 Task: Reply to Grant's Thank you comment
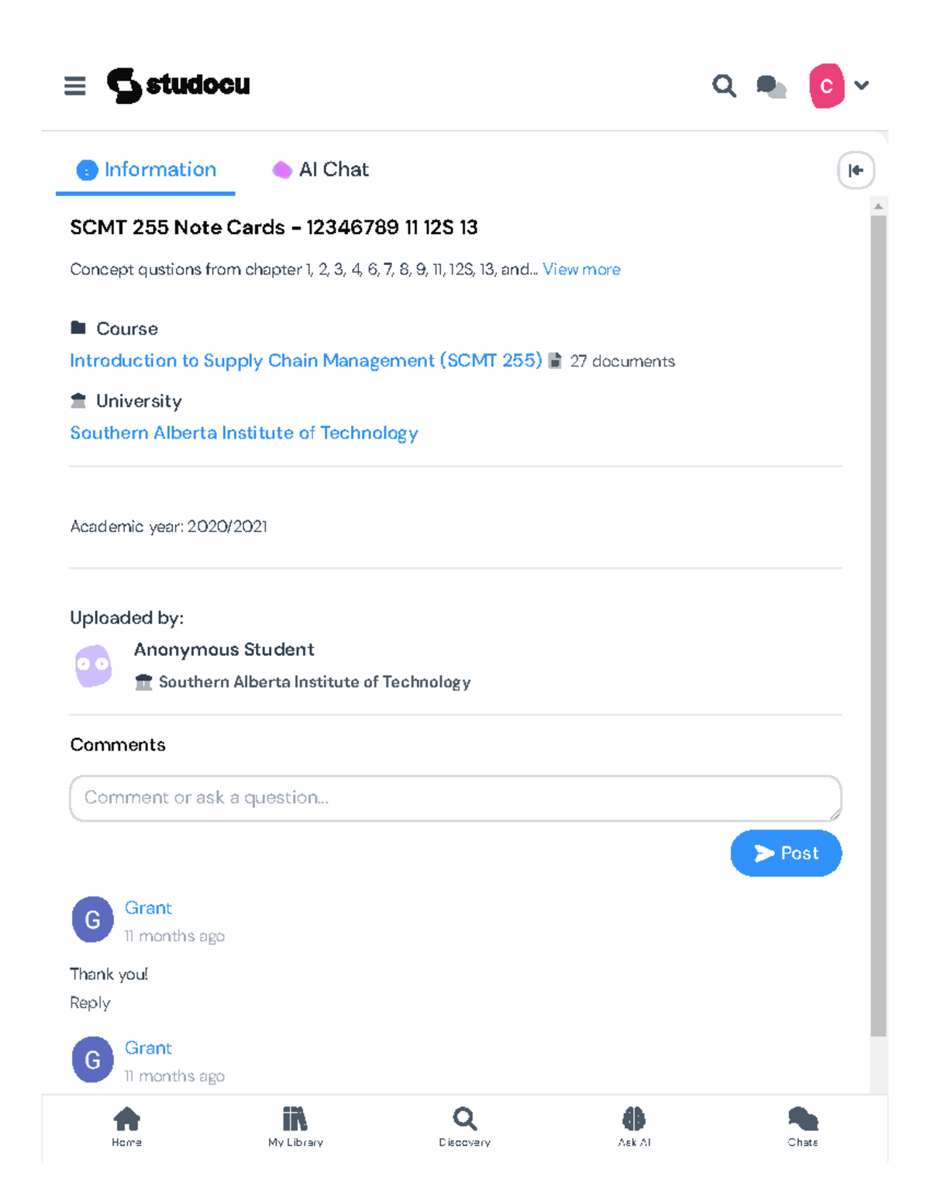click(x=90, y=1003)
